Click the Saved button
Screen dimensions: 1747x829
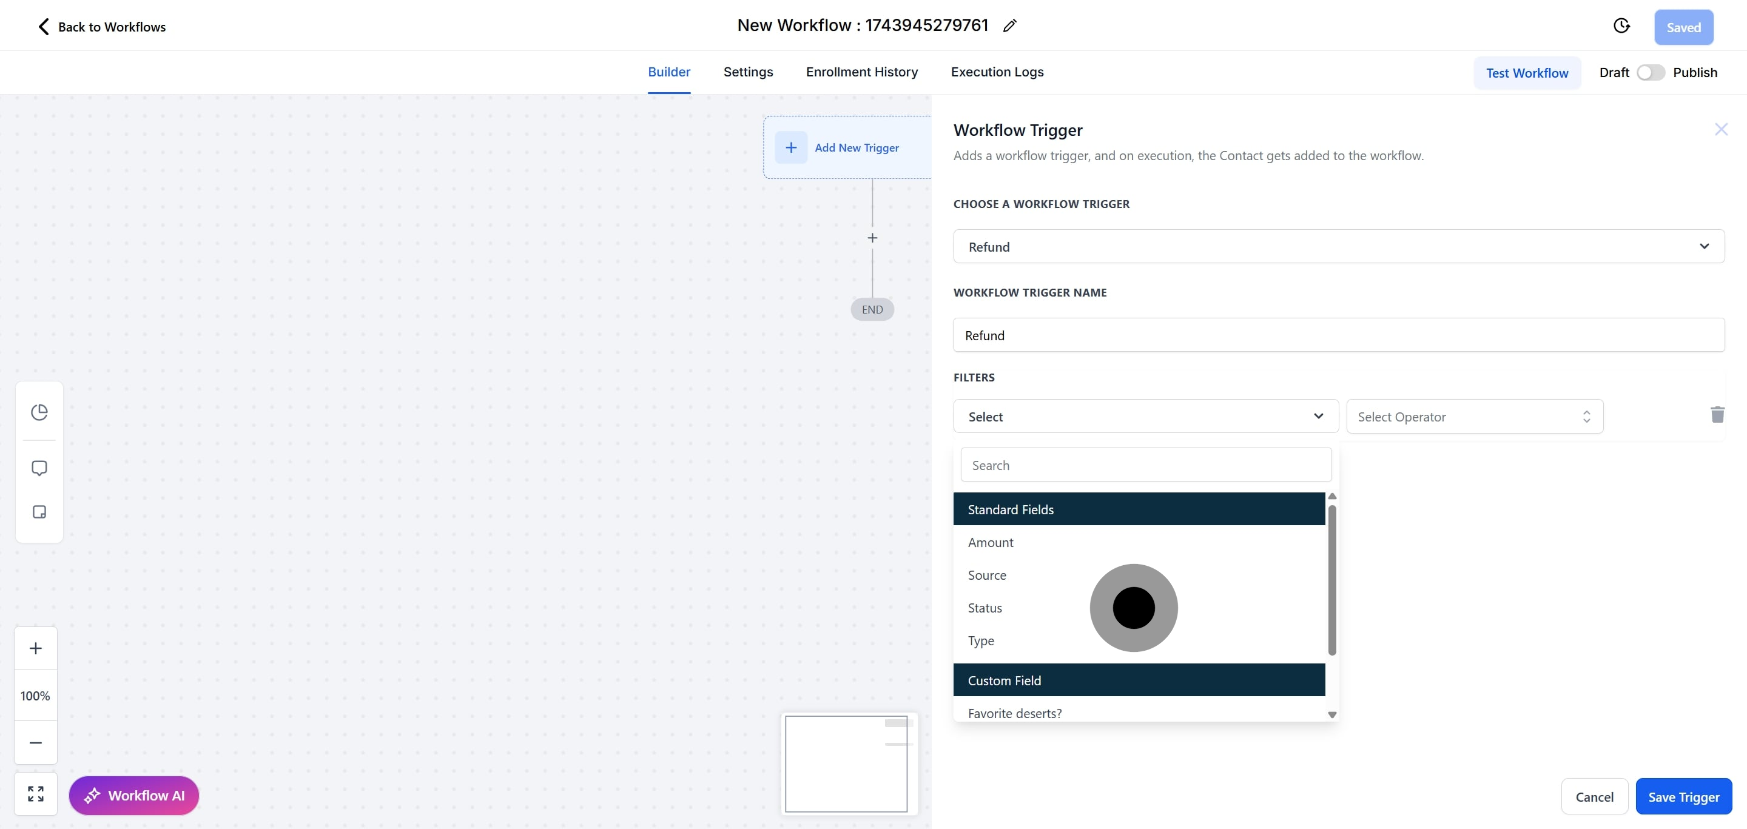[x=1683, y=27]
